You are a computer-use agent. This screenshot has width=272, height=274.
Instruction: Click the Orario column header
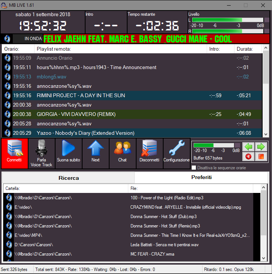[18, 49]
